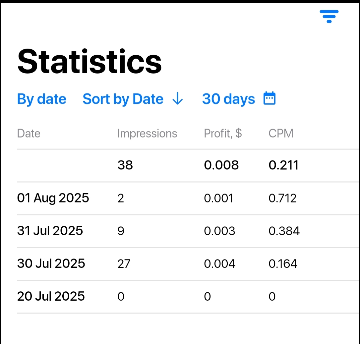Viewport: 360px width, 344px height.
Task: Click the CPM column header
Action: [281, 133]
